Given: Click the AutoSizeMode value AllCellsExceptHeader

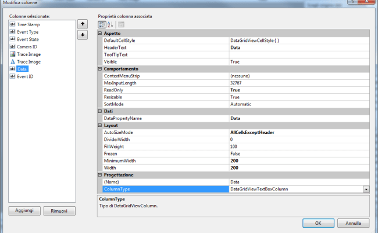Looking at the screenshot, I should coord(299,132).
